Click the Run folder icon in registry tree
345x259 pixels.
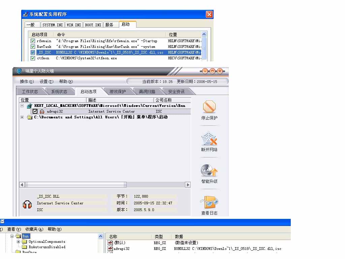point(18,236)
